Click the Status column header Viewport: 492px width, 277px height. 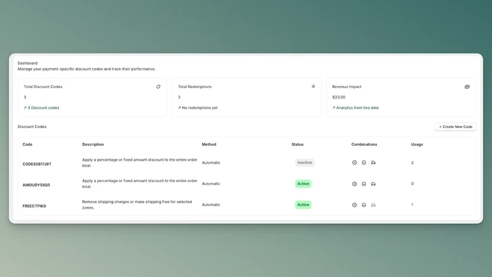click(298, 145)
